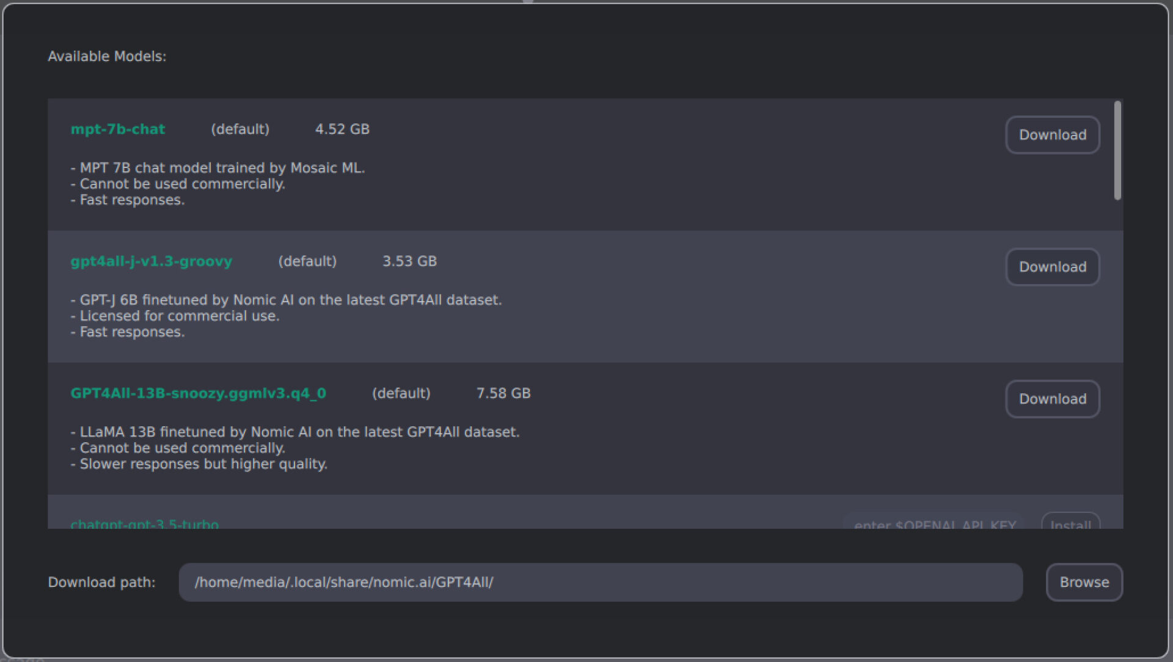The image size is (1173, 662).
Task: Click the 7.58 GB size label
Action: pos(503,393)
